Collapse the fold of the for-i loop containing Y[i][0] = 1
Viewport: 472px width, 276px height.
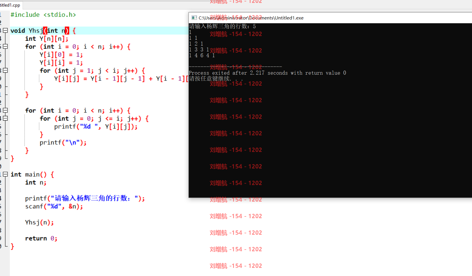5,46
